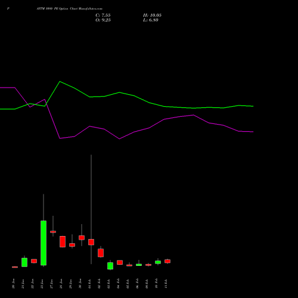This screenshot has height=298, width=298.
Task: Click the 02 Feb date label
Action: pyautogui.click(x=99, y=284)
